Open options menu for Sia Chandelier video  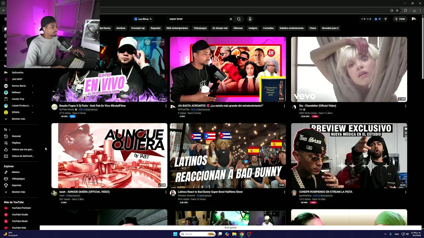click(x=405, y=106)
